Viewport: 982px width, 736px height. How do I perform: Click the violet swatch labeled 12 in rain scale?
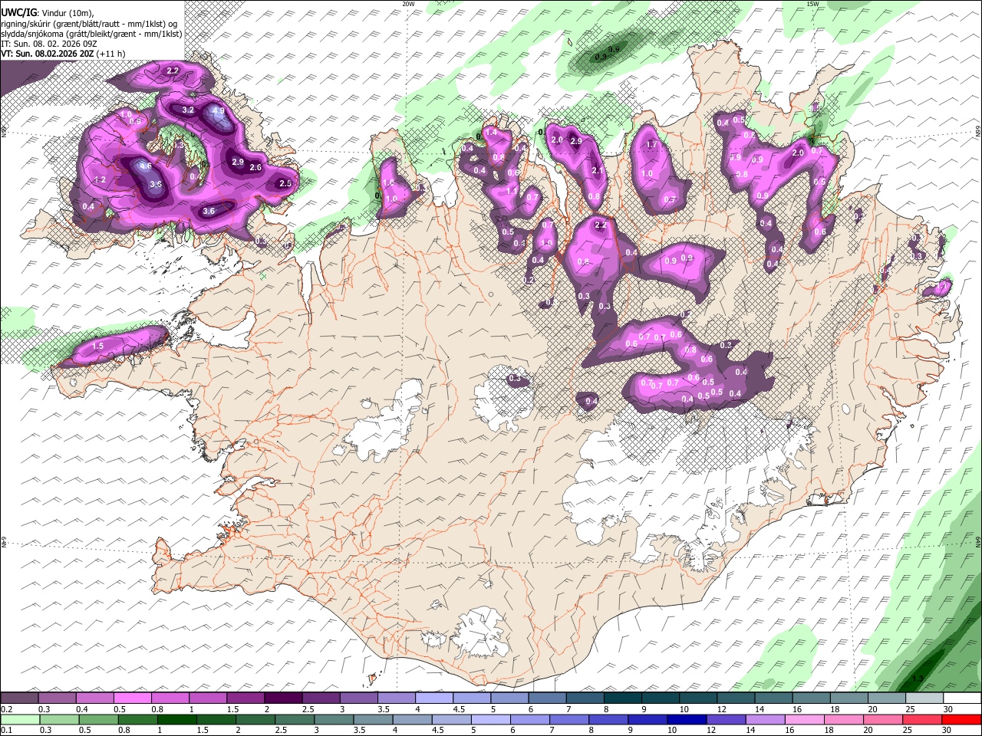tap(726, 720)
